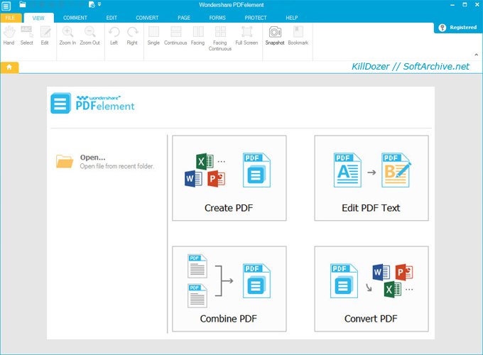This screenshot has height=355, width=483.
Task: Open the COMMENT ribbon tab
Action: tap(75, 18)
